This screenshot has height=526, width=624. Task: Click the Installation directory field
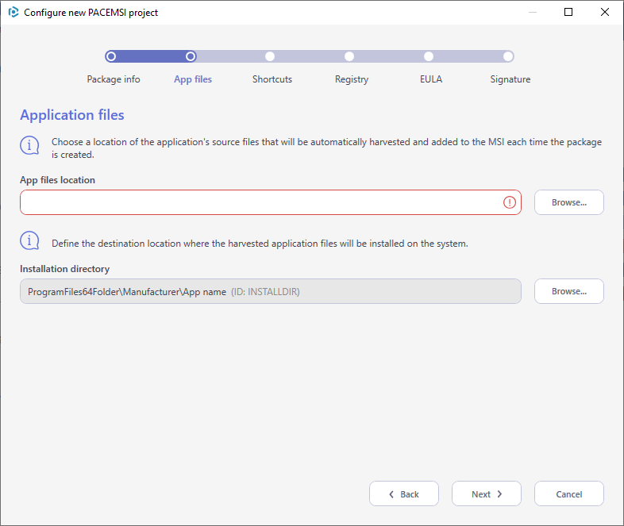[x=271, y=291]
